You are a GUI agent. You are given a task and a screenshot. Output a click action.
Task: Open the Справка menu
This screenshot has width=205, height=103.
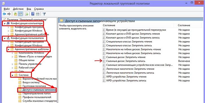tap(39, 9)
